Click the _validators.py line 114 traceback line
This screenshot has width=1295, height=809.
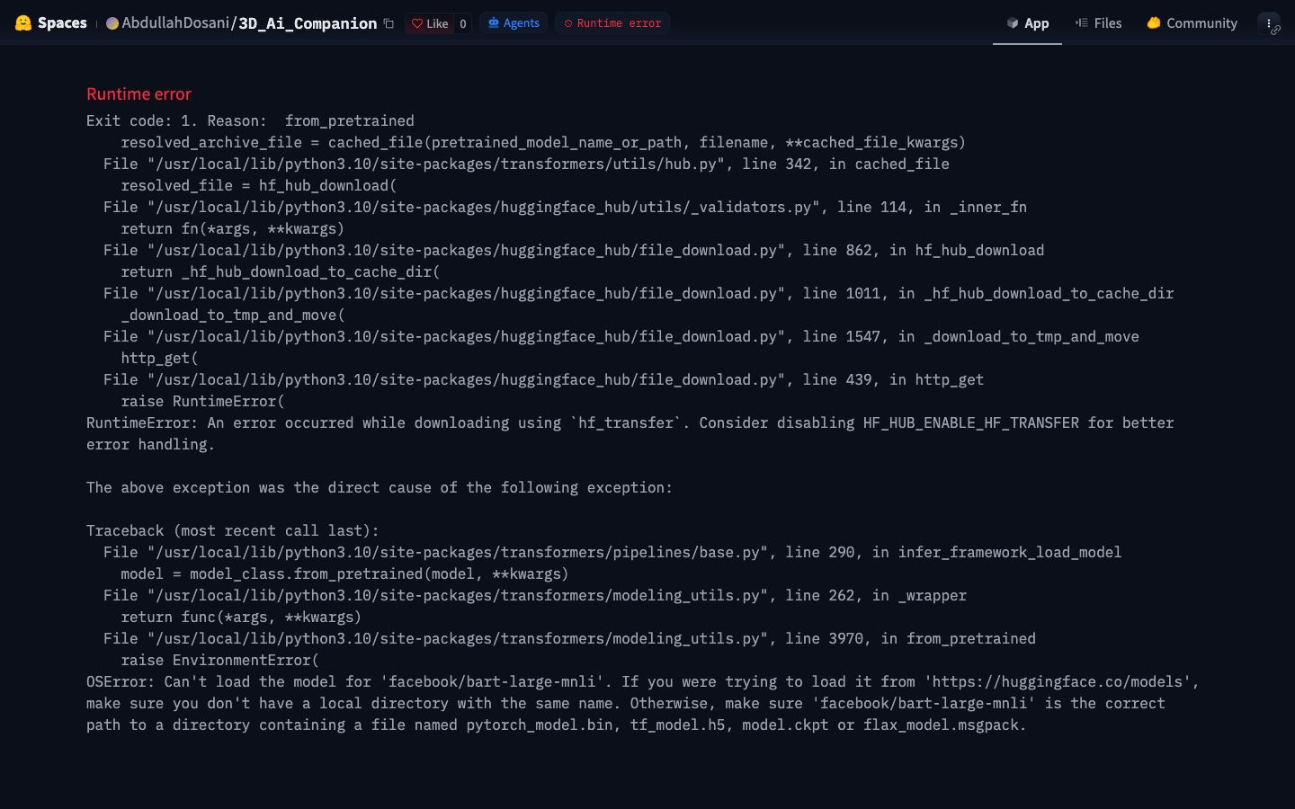click(565, 207)
